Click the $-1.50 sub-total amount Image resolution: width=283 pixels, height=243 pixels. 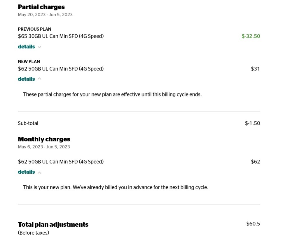click(252, 123)
